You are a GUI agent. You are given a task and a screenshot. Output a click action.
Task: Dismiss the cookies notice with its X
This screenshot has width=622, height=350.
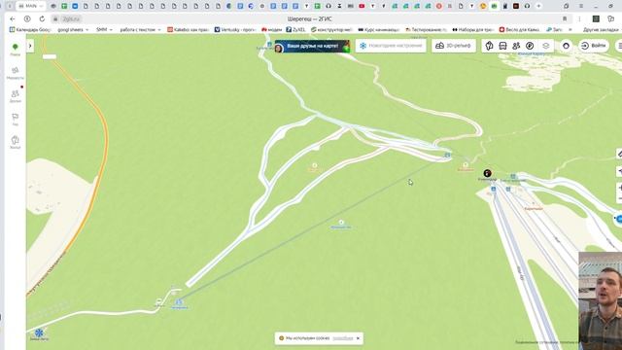(x=358, y=338)
